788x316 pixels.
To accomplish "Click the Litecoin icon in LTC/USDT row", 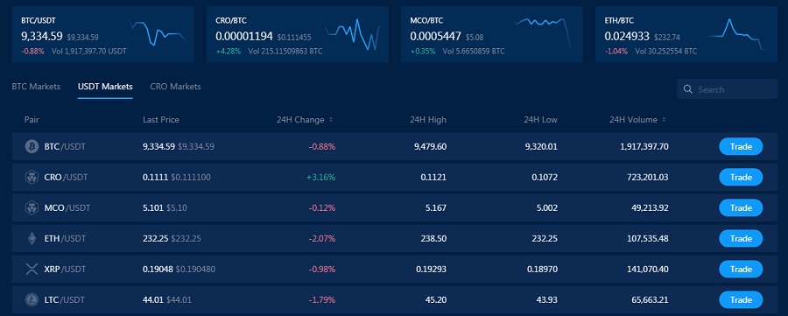I will click(32, 300).
